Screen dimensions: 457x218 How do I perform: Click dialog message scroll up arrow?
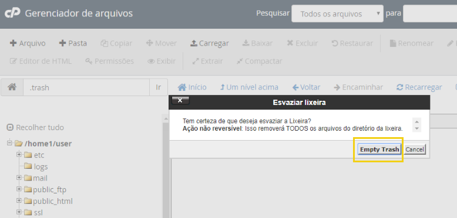417,121
